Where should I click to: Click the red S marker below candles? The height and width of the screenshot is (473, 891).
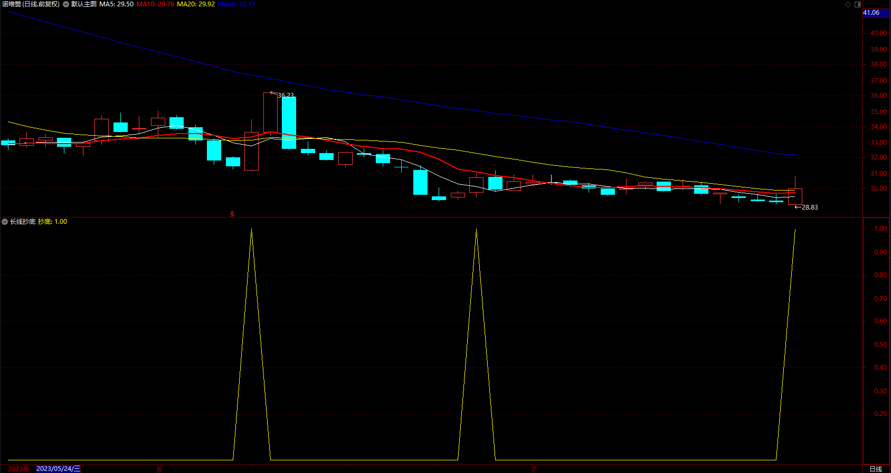pyautogui.click(x=232, y=214)
